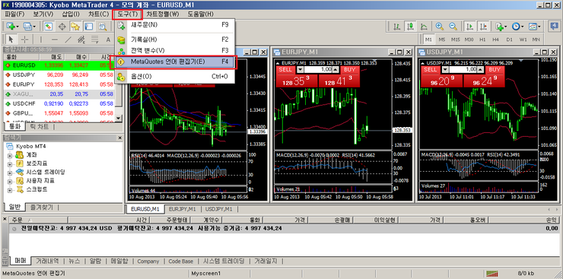Select 새주문(N) from the tools menu
Screen dimensions: 563x279
click(175, 25)
